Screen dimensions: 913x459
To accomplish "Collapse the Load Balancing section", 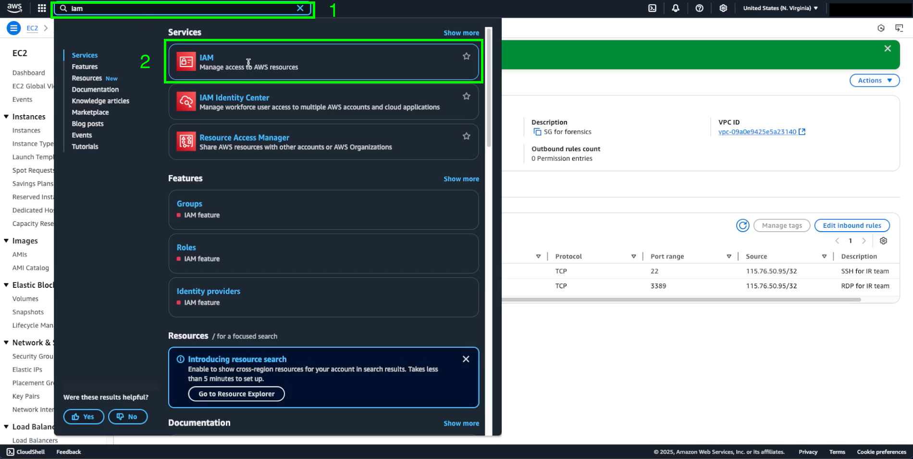I will (x=6, y=427).
